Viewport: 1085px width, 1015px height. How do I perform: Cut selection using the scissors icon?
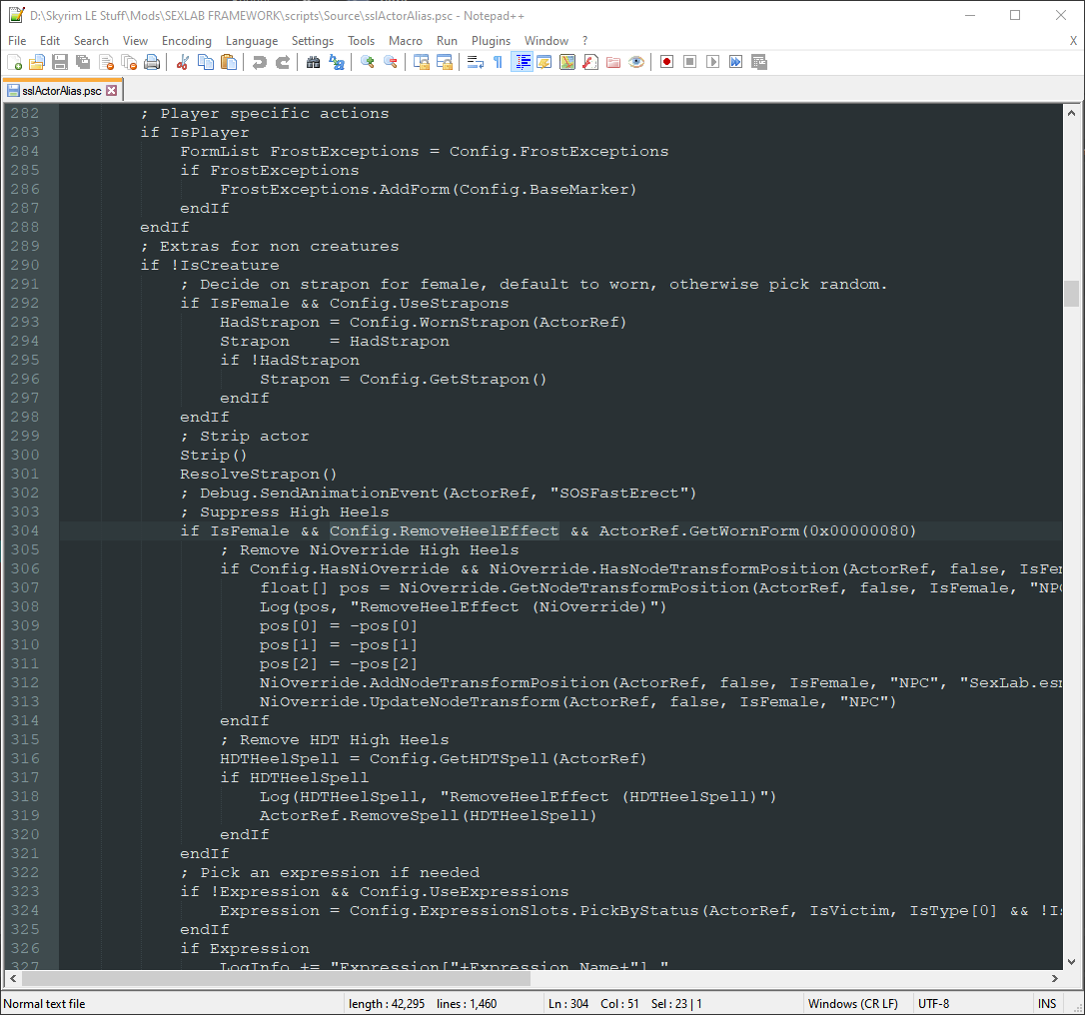coord(183,62)
